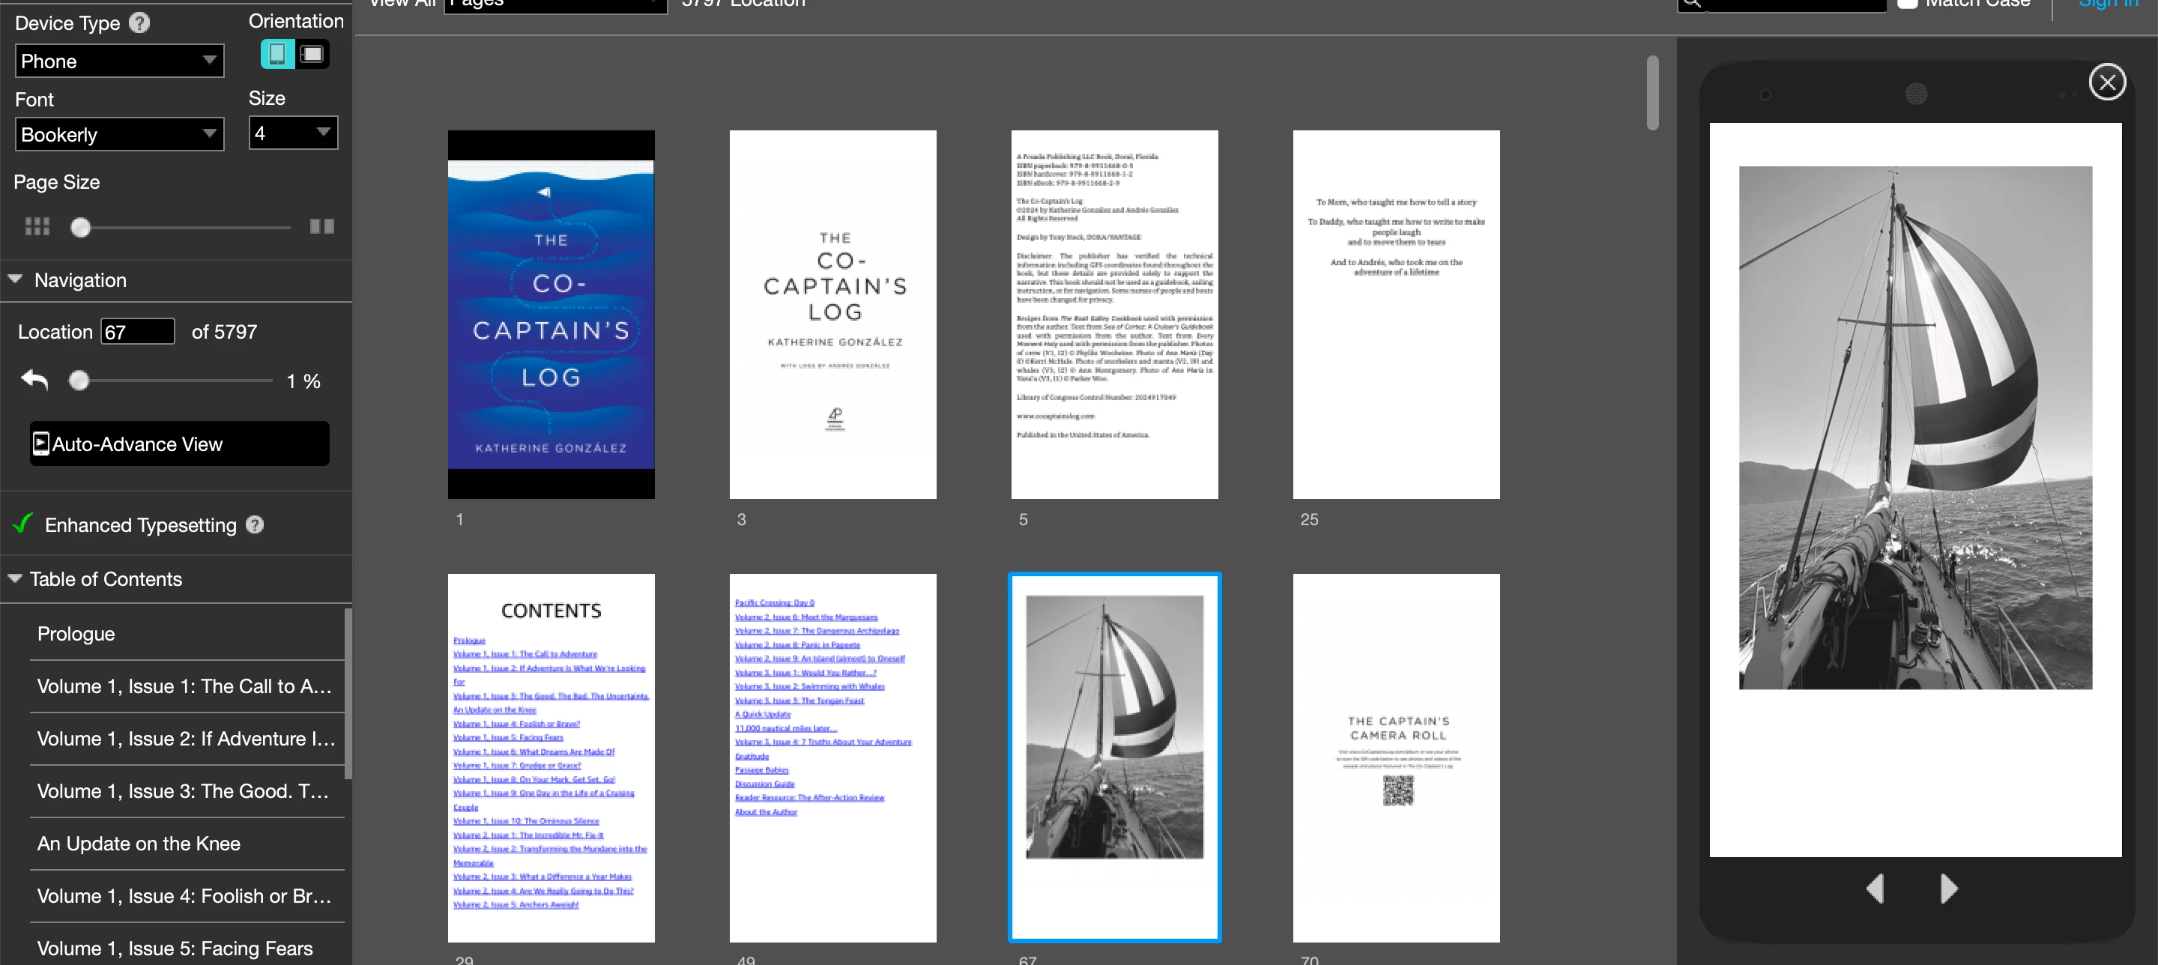Collapse the Navigation section
Viewport: 2158px width, 965px height.
(x=15, y=279)
